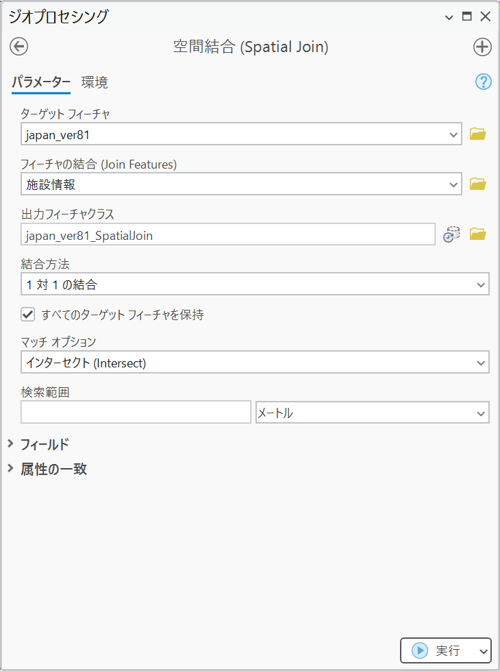Open the 結合方法 dropdown
500x671 pixels.
click(479, 284)
